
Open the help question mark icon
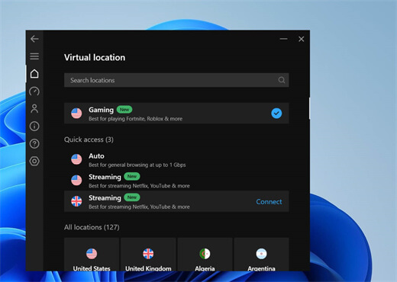tap(34, 144)
